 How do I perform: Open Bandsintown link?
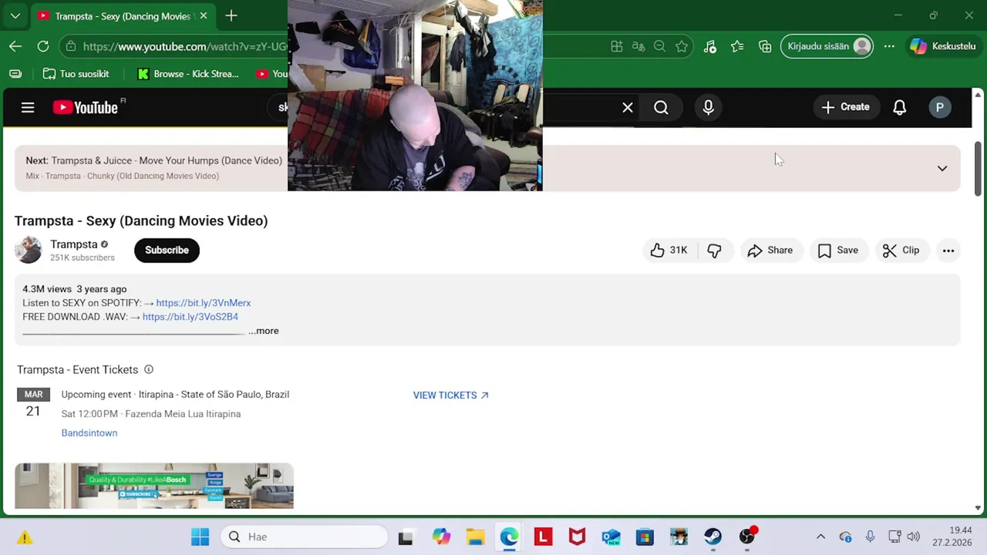[89, 433]
